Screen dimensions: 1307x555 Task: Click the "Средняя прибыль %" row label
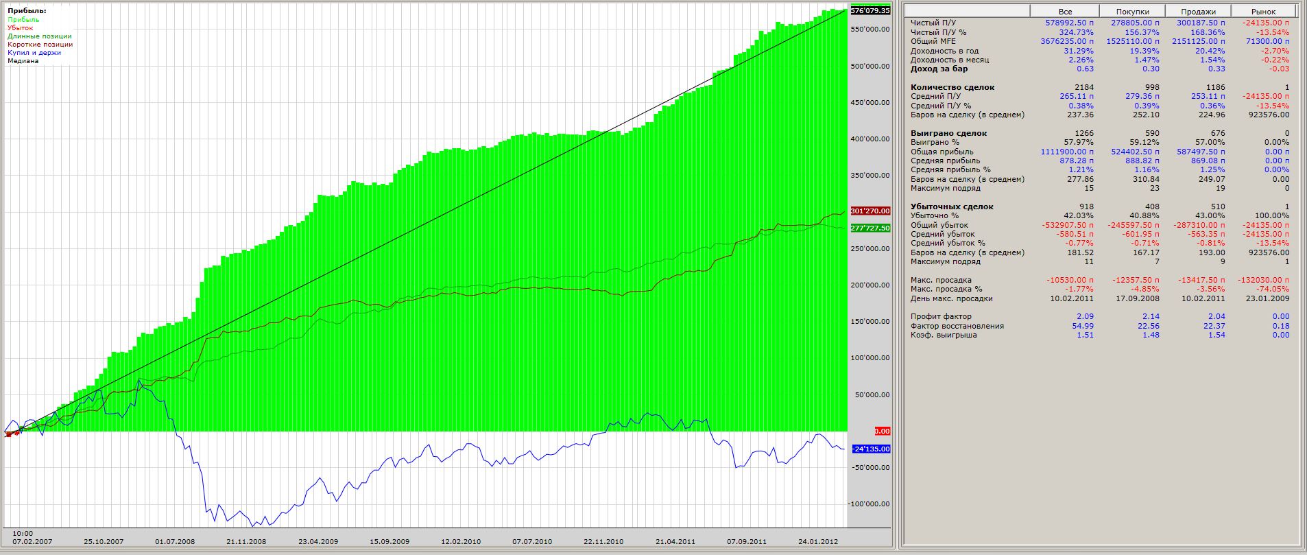click(x=951, y=169)
